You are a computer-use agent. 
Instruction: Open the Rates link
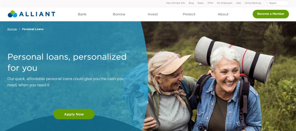click(x=201, y=3)
